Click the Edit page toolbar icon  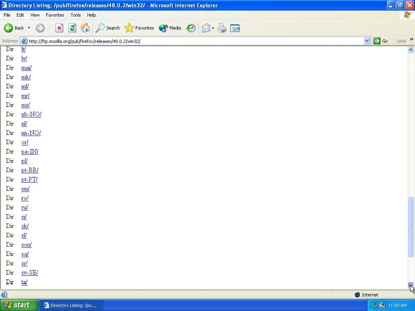click(235, 28)
